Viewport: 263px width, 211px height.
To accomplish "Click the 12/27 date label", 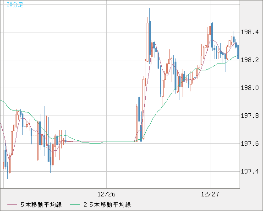I will [210, 194].
